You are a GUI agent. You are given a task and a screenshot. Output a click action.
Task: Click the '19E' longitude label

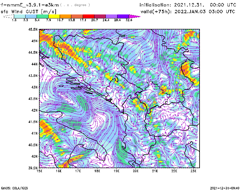117,171
